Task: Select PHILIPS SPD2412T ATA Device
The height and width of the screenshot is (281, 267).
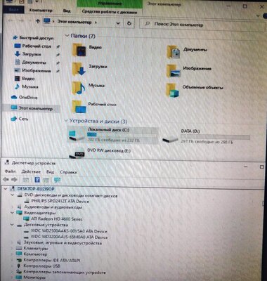Action: 60,201
